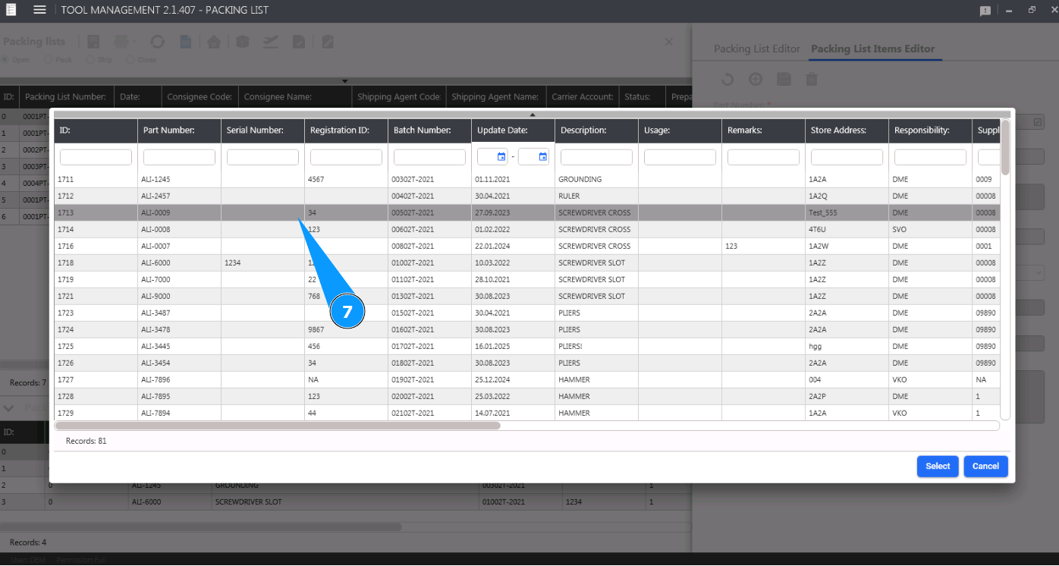Select the Open radio button

click(7, 59)
